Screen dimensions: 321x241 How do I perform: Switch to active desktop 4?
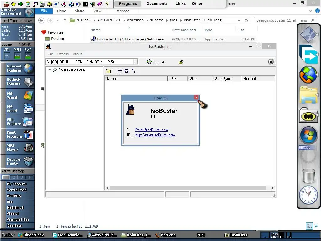(29, 177)
